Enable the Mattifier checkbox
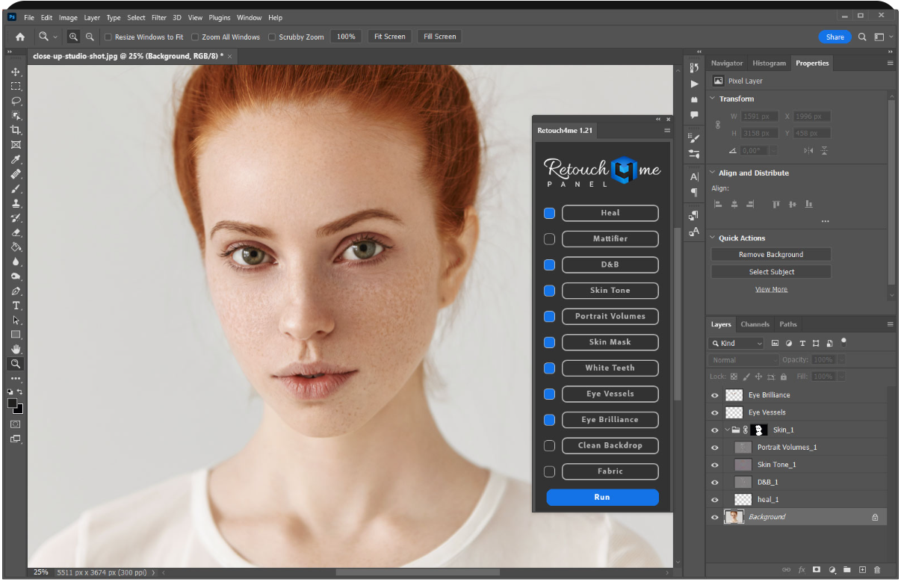Viewport: 901px width, 582px height. [549, 239]
